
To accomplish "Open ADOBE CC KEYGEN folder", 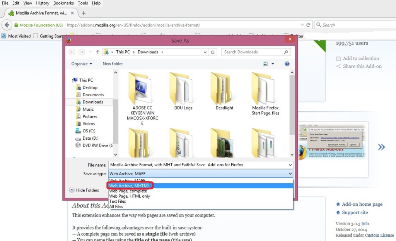I will 142,99.
